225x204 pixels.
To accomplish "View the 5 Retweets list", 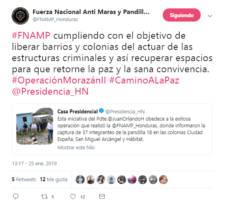I will point(24,179).
